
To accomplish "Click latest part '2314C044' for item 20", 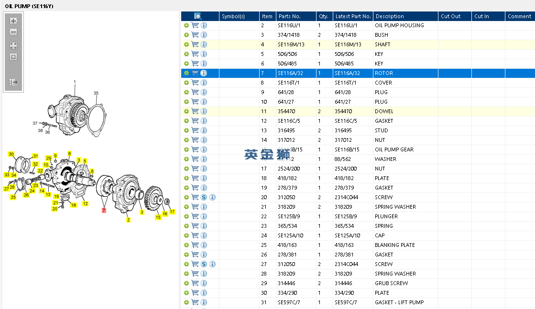I will [346, 197].
